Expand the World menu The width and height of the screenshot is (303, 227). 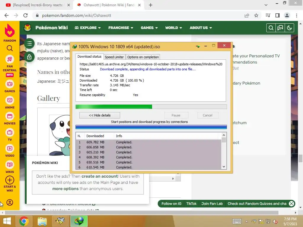(x=173, y=28)
